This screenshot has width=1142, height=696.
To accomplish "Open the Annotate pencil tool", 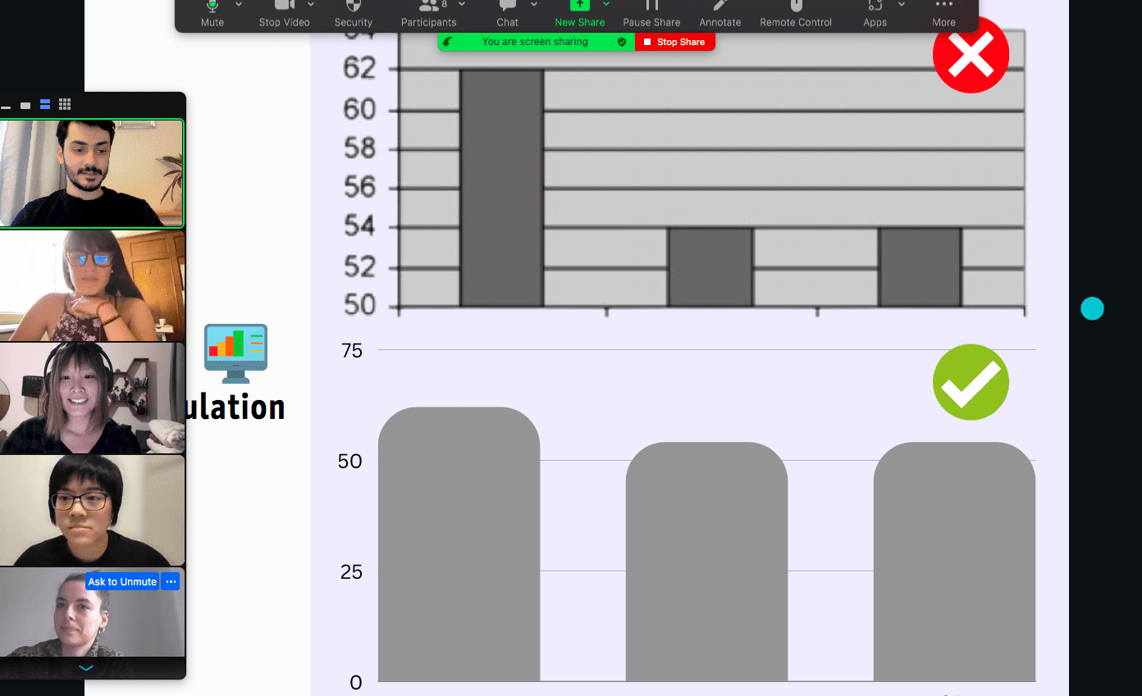I will [719, 13].
